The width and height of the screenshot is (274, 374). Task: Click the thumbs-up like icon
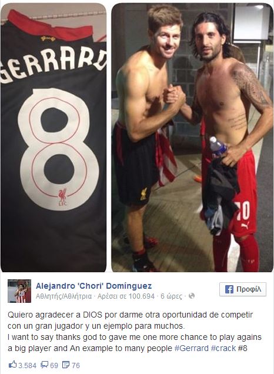[x=12, y=365]
